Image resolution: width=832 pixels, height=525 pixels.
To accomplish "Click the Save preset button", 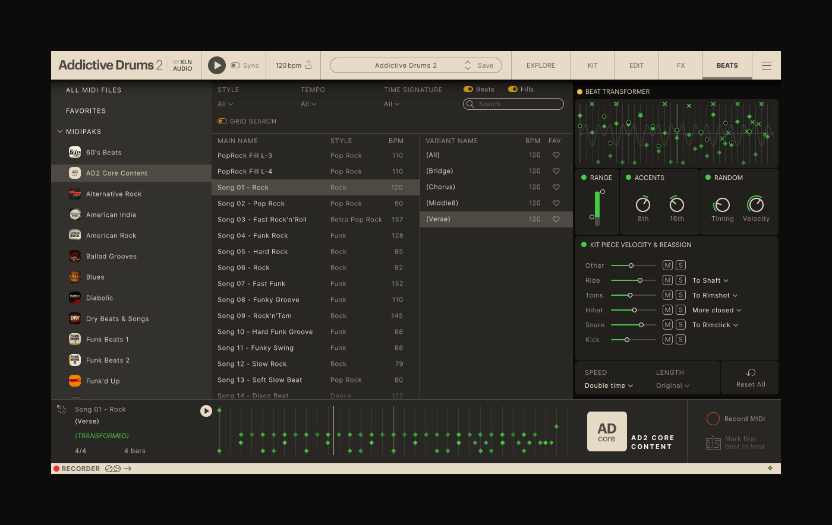I will tap(486, 65).
